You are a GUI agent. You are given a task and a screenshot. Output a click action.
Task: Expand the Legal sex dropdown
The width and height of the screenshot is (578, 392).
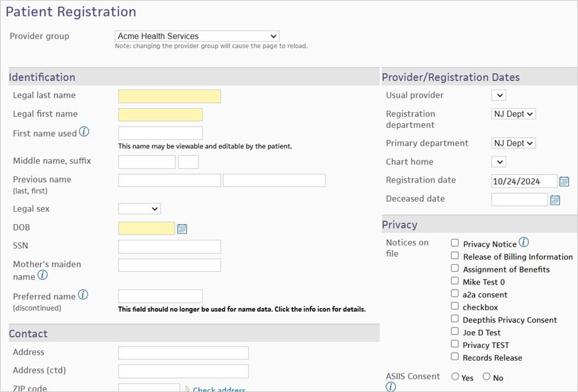coord(140,209)
